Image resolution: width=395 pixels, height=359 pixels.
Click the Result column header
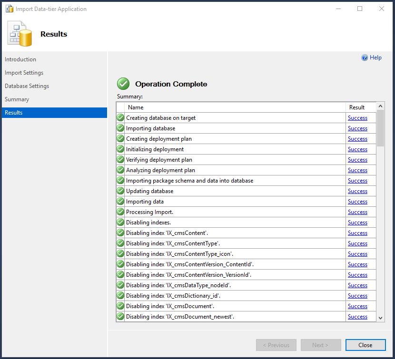coord(357,107)
